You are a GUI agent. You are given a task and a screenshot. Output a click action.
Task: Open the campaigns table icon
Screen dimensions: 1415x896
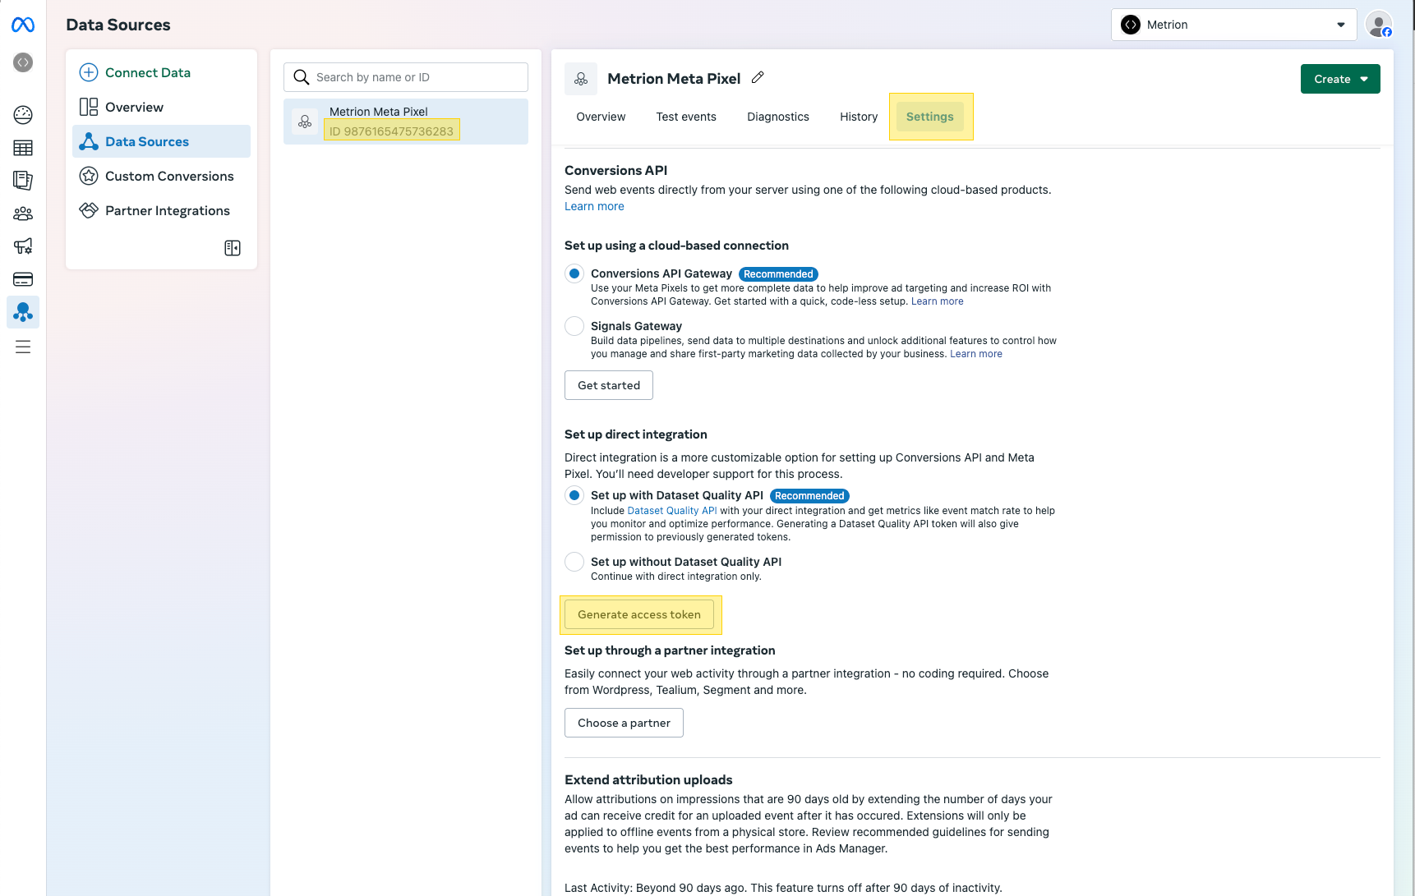23,148
